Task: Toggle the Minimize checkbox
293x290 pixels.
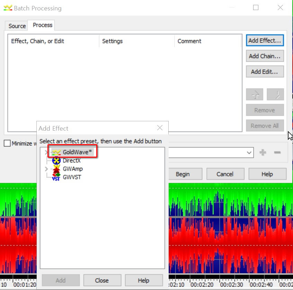Action: [7, 143]
